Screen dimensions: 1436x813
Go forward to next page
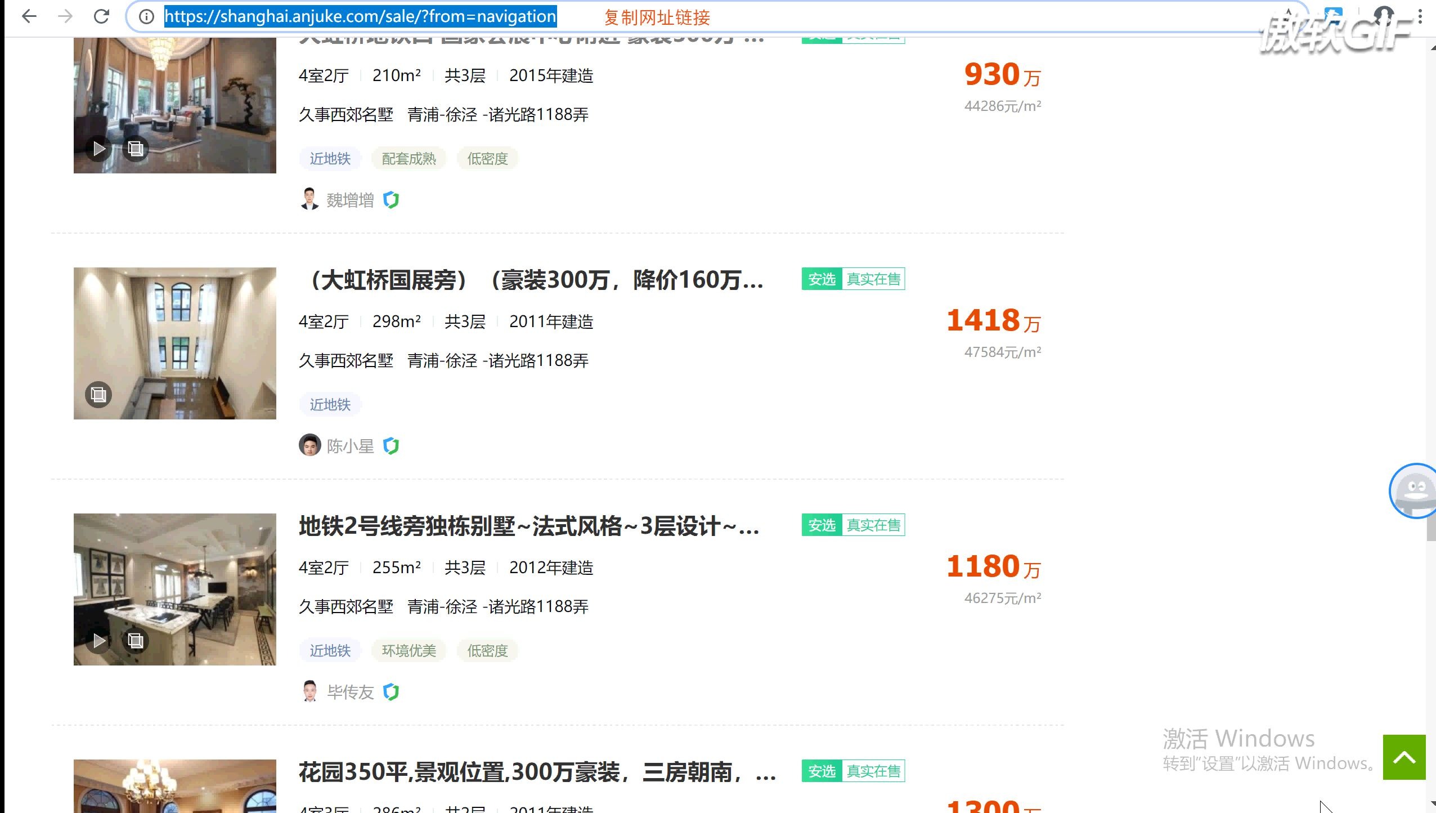click(65, 16)
